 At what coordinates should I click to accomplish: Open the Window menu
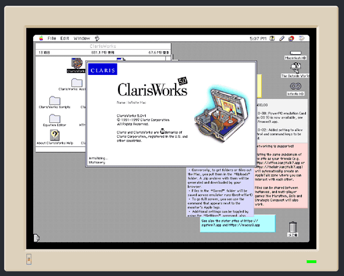(82, 39)
